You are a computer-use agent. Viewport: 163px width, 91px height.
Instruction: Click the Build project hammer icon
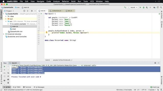tap(125, 7)
